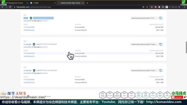The width and height of the screenshot is (187, 105).
Task: Click linux/amd64 in the 17-al2-jdk card
Action: point(80,53)
